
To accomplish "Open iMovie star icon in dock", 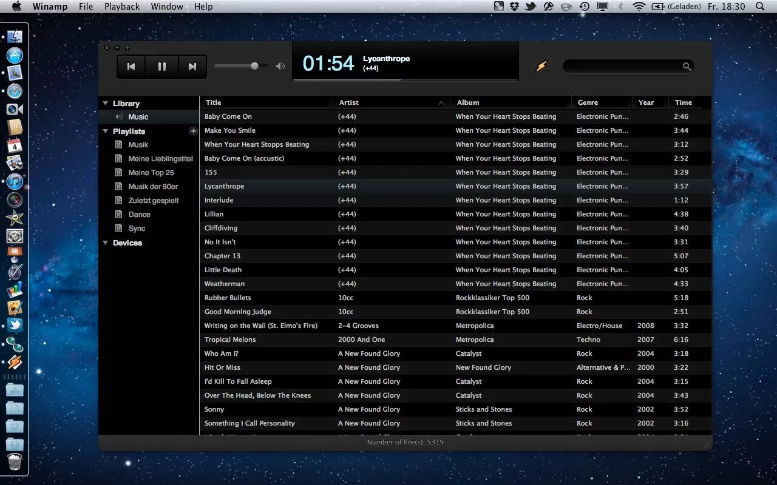I will tap(15, 218).
